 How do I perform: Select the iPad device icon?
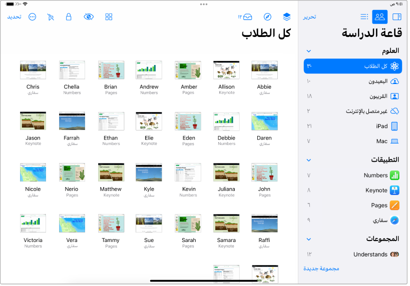point(394,126)
